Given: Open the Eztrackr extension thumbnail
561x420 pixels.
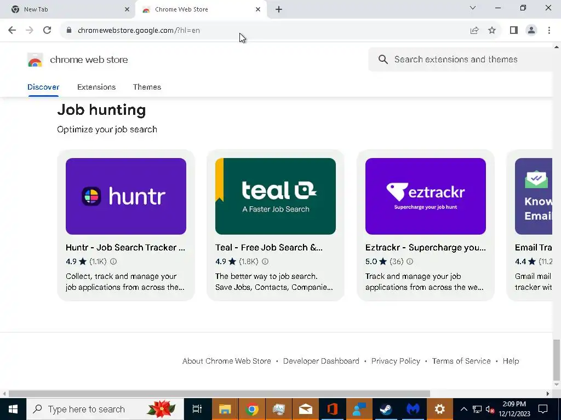Looking at the screenshot, I should (425, 196).
